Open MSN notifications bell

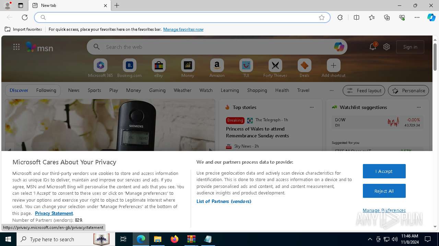tap(373, 47)
